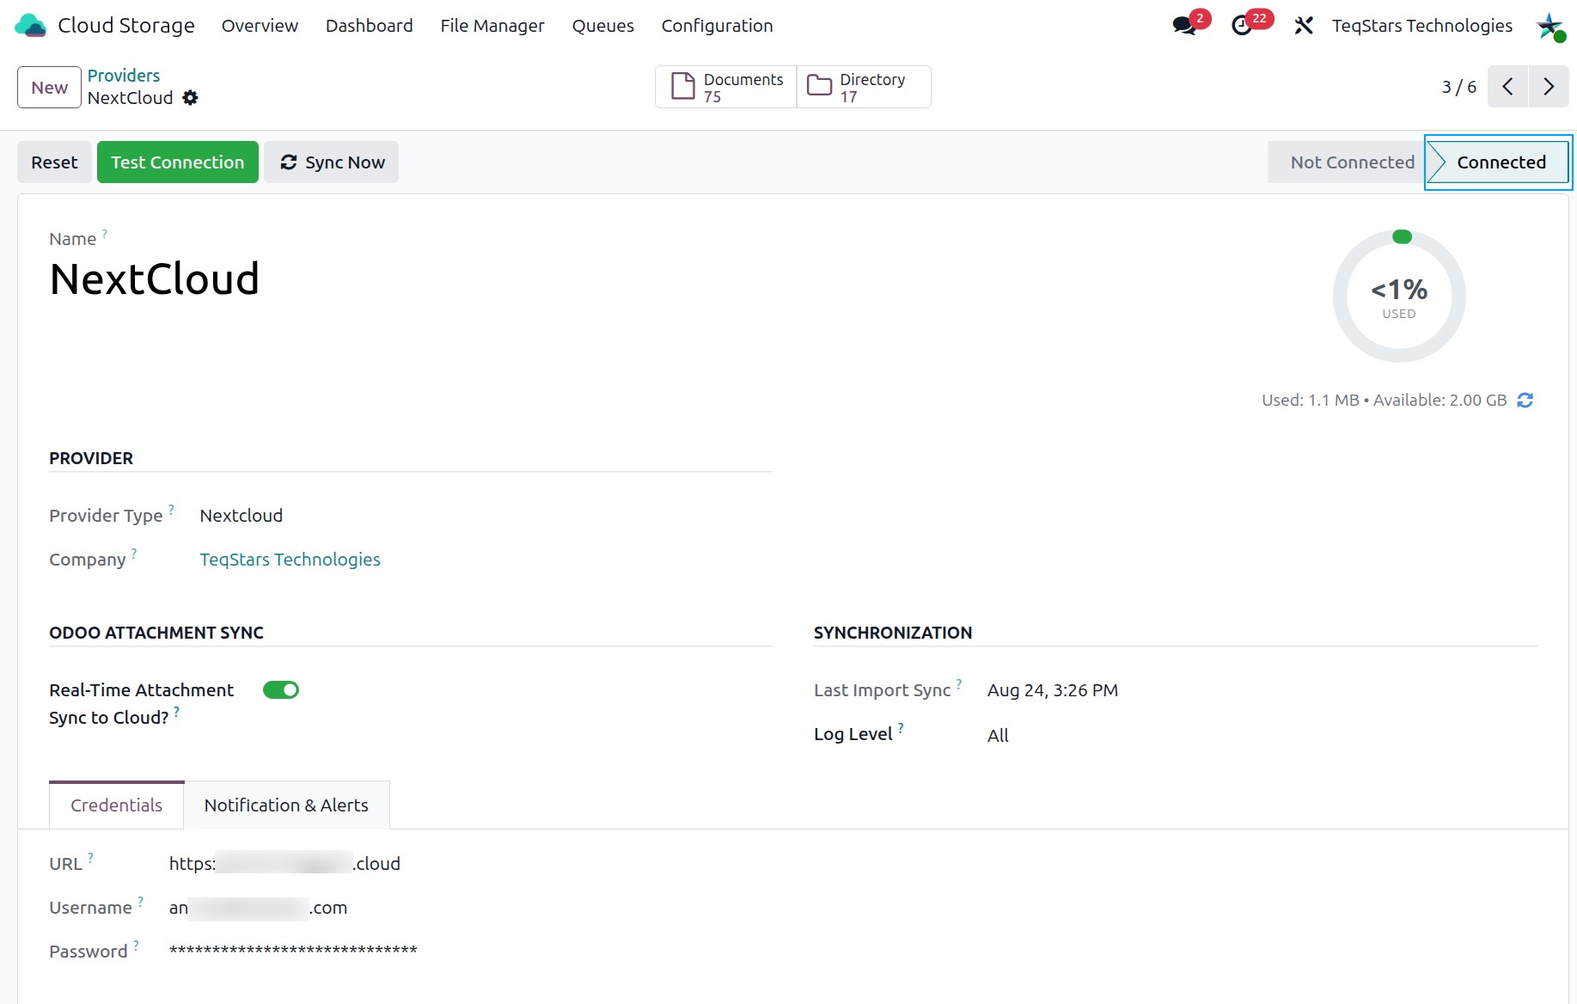Open the user avatar star icon
This screenshot has height=1004, width=1577.
point(1549,26)
